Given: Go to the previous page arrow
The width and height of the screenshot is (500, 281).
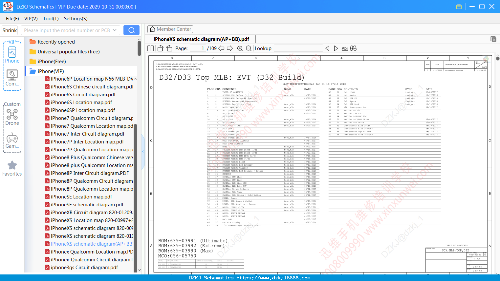Looking at the screenshot, I should point(222,48).
